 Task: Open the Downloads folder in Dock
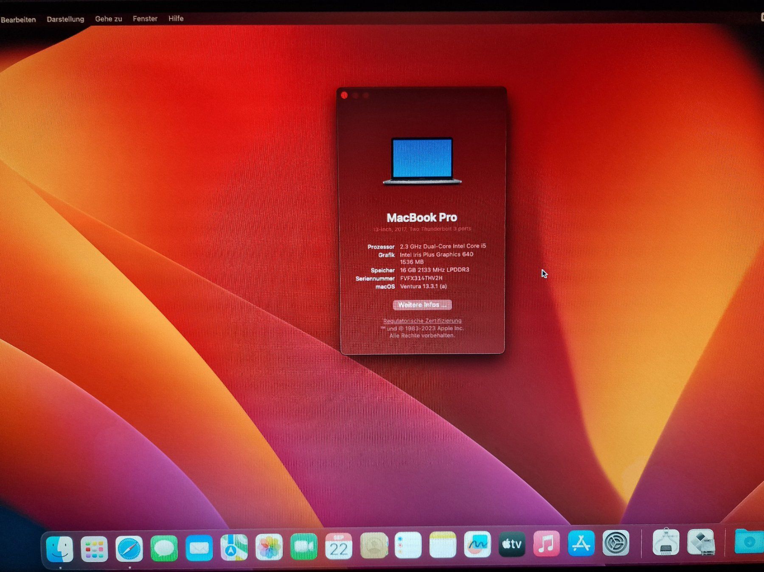pyautogui.click(x=749, y=541)
